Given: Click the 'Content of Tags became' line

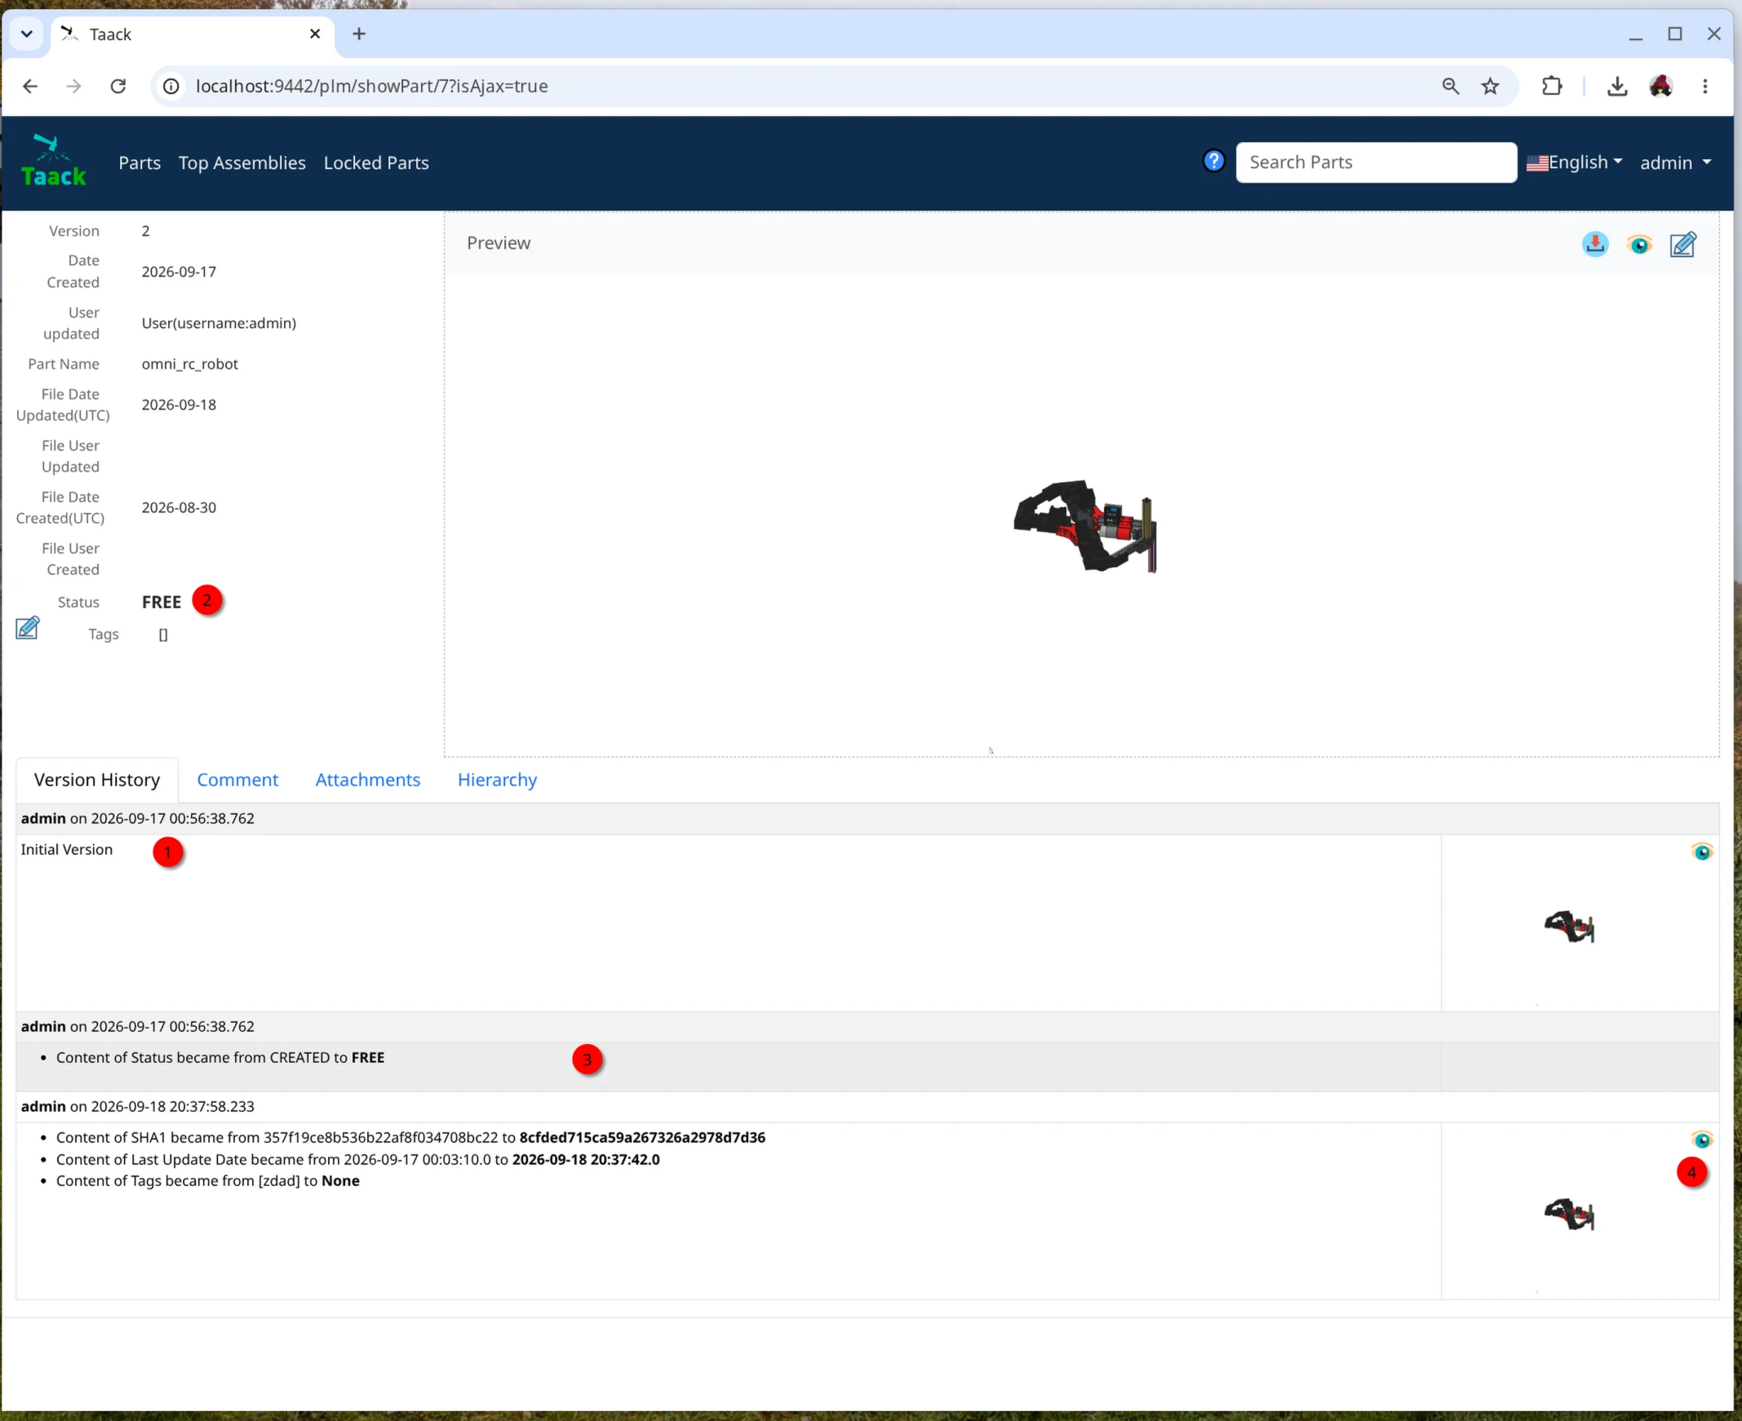Looking at the screenshot, I should [x=208, y=1180].
